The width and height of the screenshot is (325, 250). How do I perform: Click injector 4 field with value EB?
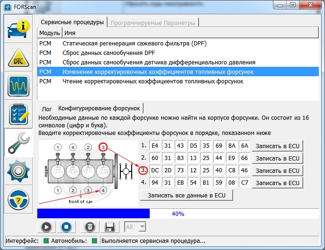(181, 182)
